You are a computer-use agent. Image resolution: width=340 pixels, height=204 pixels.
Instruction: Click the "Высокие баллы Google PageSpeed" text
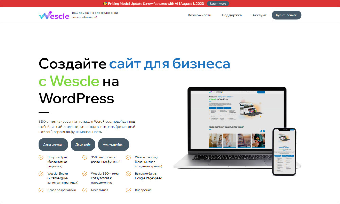coord(149,176)
